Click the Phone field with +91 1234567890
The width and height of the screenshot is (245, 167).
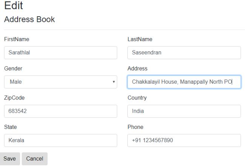point(184,141)
